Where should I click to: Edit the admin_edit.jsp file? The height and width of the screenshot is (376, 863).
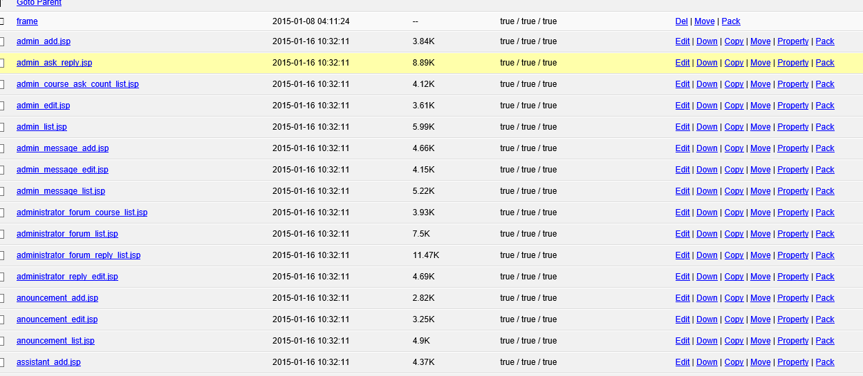point(683,106)
